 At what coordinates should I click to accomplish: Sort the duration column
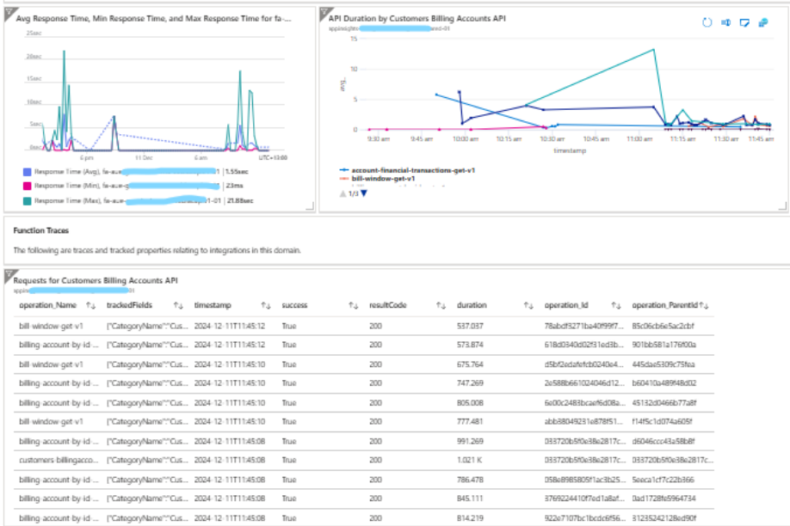527,305
